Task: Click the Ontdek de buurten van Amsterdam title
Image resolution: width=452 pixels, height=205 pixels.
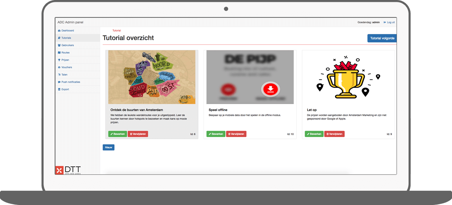Action: pos(137,110)
